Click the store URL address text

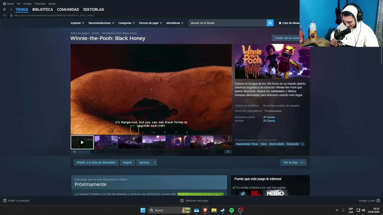(54, 15)
